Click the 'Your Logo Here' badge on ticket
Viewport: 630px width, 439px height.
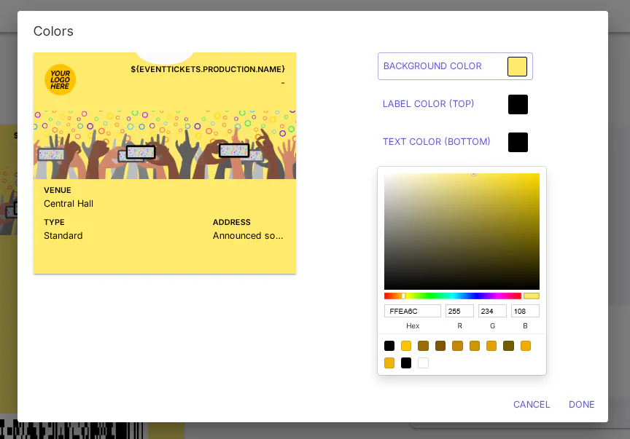(61, 79)
